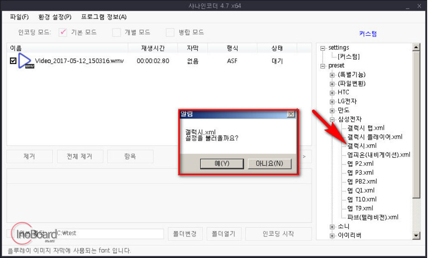428x258 pixels.
Task: Uncheck the Video_2017-05-12_150316.wmv file checkbox
Action: (13, 61)
